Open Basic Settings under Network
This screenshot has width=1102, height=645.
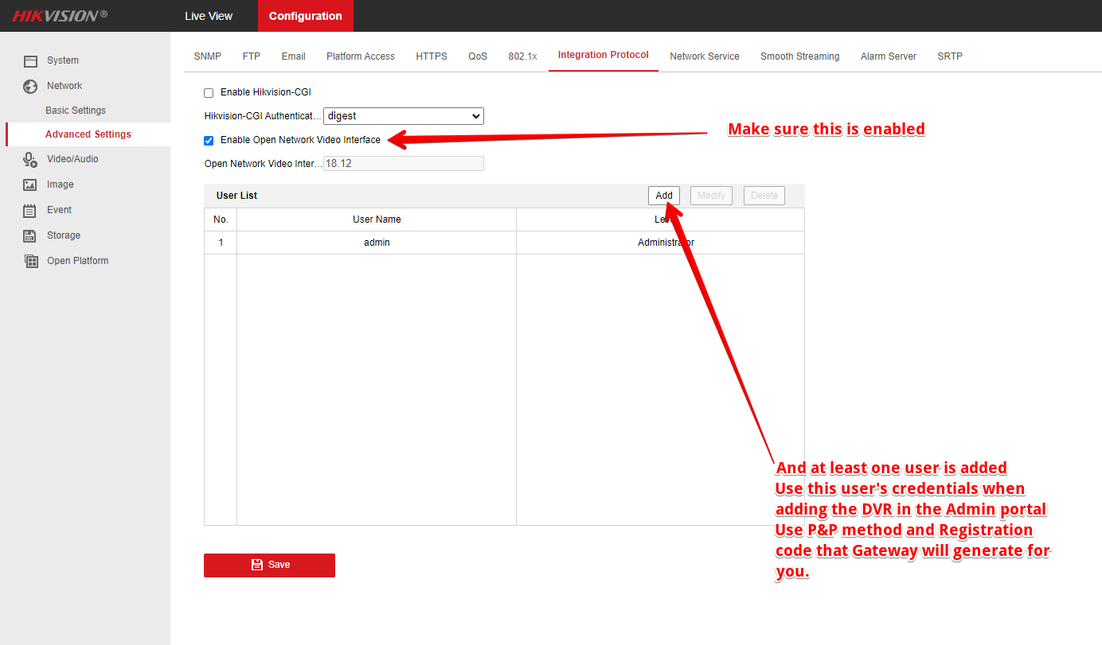coord(76,111)
